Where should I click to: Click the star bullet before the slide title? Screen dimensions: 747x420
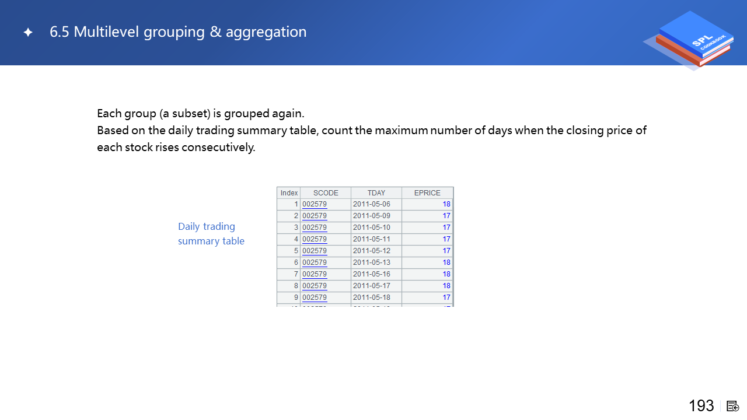click(28, 33)
